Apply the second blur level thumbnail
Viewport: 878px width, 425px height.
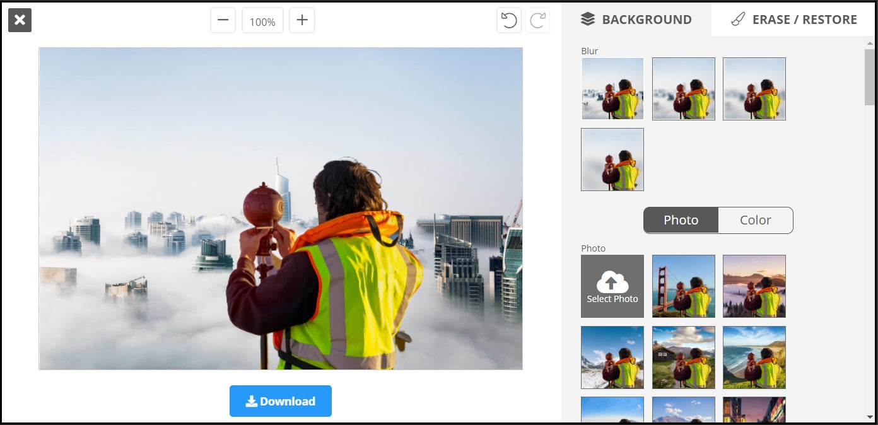[684, 89]
